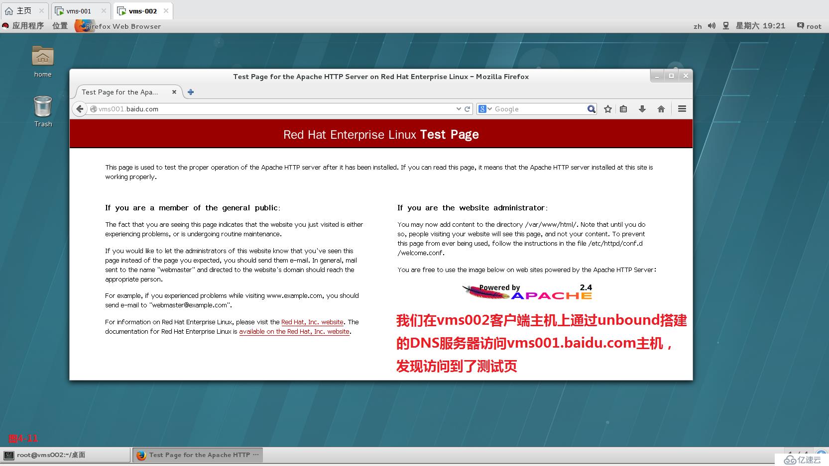The image size is (829, 466).
Task: Switch to root@vms002 terminal taskbar item
Action: point(66,455)
